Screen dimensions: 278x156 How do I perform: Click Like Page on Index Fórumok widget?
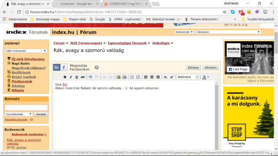point(238,69)
